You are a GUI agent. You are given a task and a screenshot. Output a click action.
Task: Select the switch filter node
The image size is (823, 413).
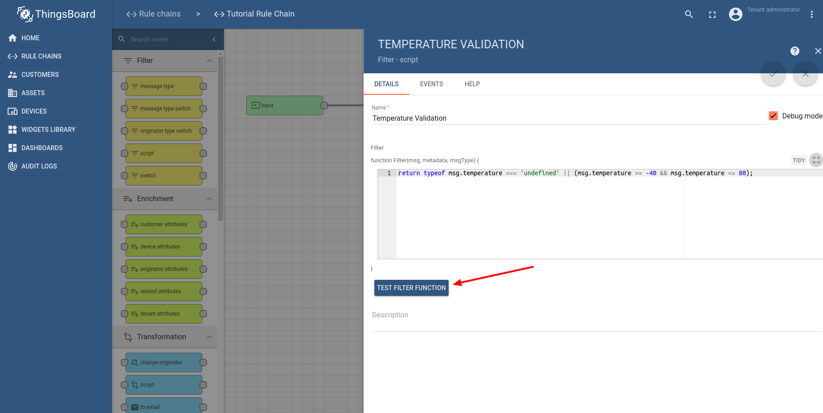[x=164, y=176]
